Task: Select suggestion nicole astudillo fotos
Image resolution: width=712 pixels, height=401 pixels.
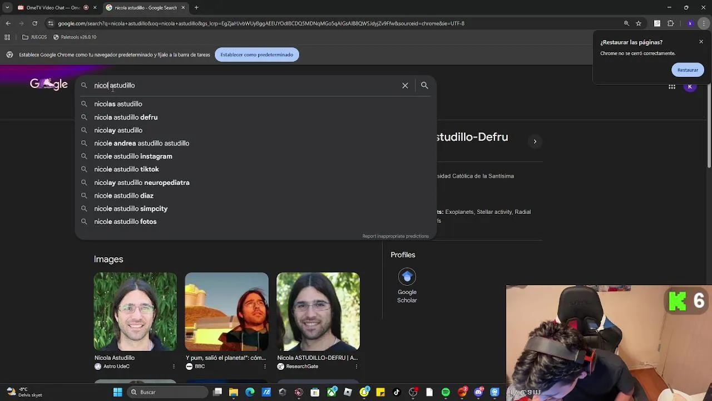Action: click(x=255, y=222)
